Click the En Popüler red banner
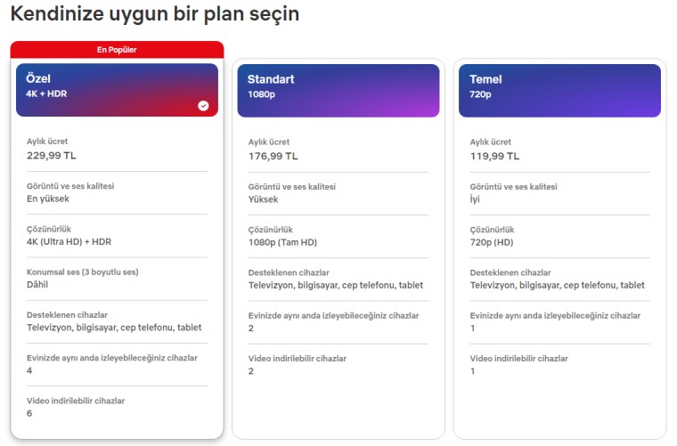 (x=117, y=50)
